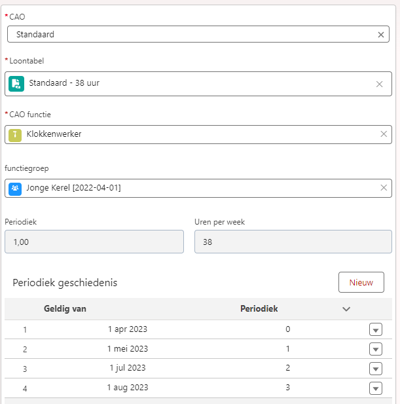
Task: Click the Nieuw button
Action: [361, 282]
